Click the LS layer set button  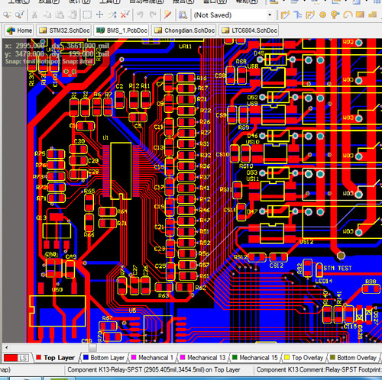23,358
